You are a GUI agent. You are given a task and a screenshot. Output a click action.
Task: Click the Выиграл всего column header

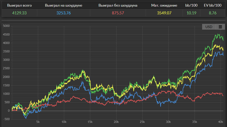pos(19,5)
